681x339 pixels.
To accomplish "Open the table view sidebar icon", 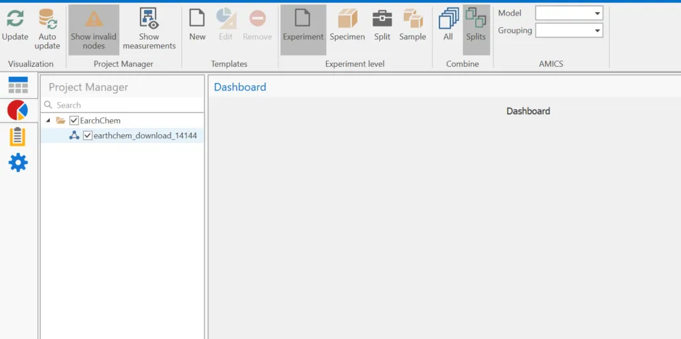I will 18,85.
